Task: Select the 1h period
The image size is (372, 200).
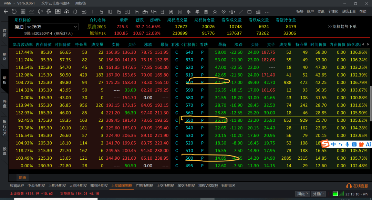Action: [136, 12]
